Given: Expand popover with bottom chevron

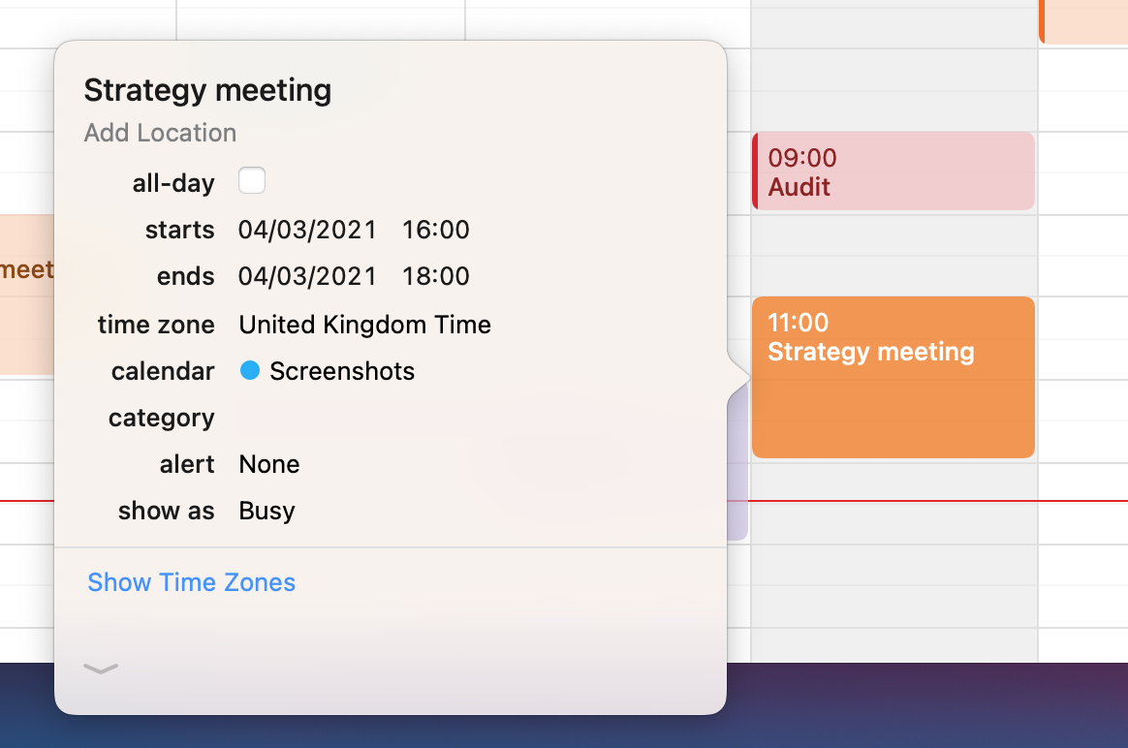Looking at the screenshot, I should 101,669.
